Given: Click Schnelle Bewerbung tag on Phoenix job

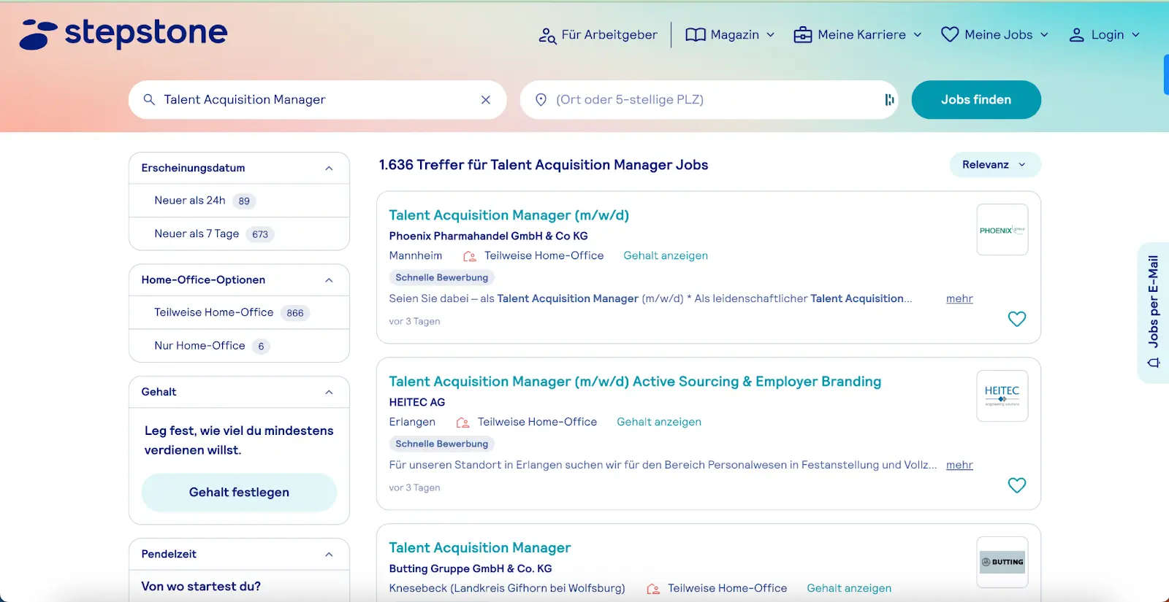Looking at the screenshot, I should coord(441,278).
